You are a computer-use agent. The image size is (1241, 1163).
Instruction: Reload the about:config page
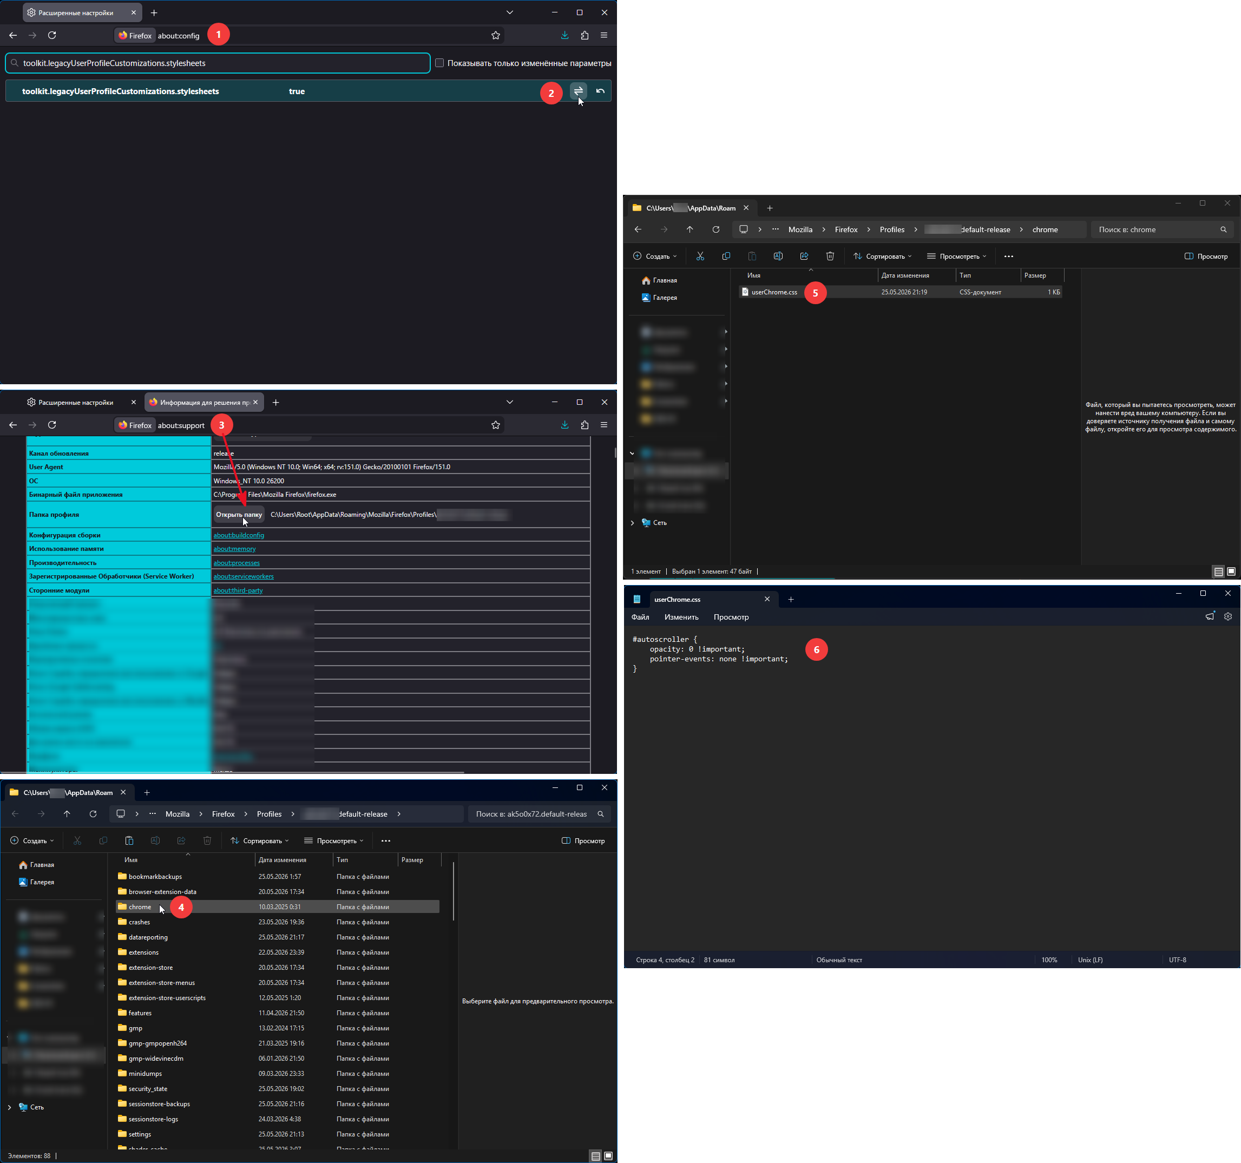[52, 36]
